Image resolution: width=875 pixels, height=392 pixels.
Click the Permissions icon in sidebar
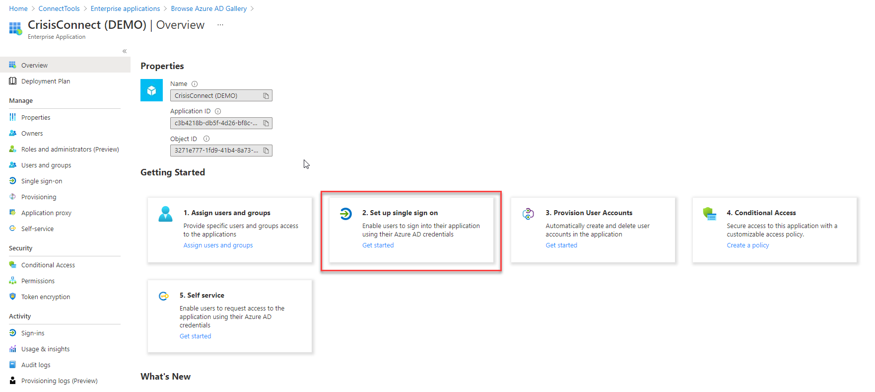pos(12,281)
